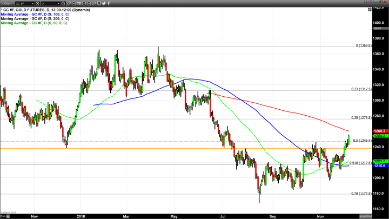Viewport: 389px width, 219px height.
Task: Open the GC #F symbol dropdown arrow
Action: (32, 3)
